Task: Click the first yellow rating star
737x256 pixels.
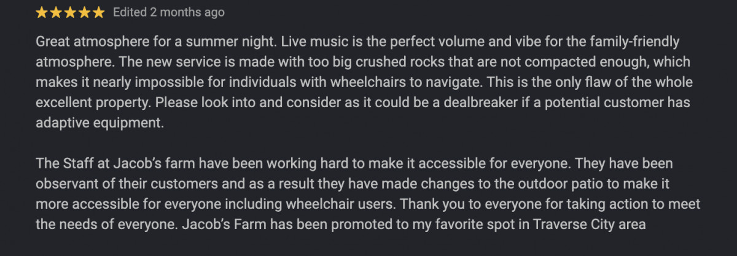Action: [x=42, y=12]
